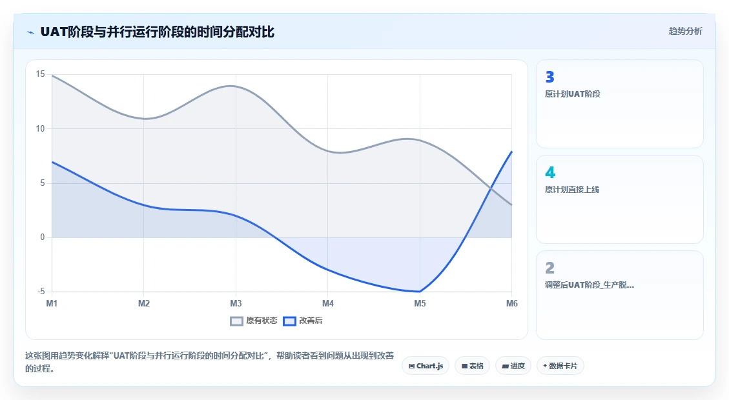This screenshot has height=400, width=729.
Task: Select the Chart.js tag
Action: tap(426, 366)
